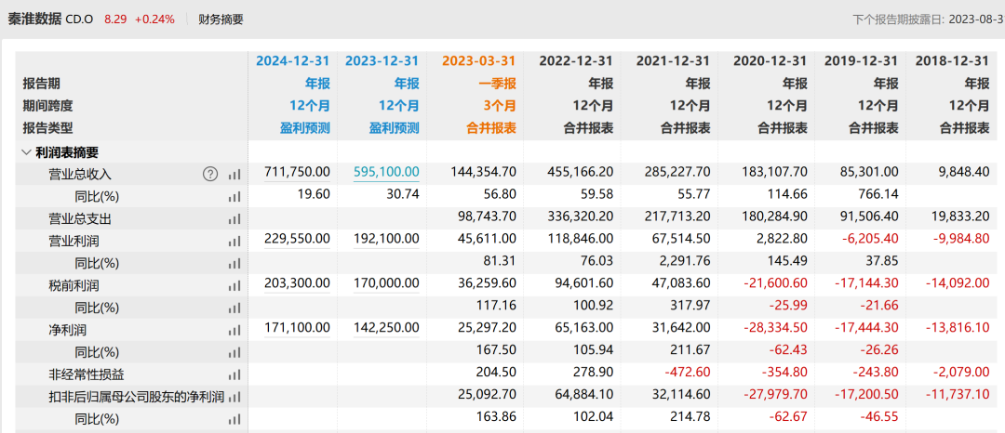Click the chart icon in 税前利润 row

pyautogui.click(x=234, y=286)
